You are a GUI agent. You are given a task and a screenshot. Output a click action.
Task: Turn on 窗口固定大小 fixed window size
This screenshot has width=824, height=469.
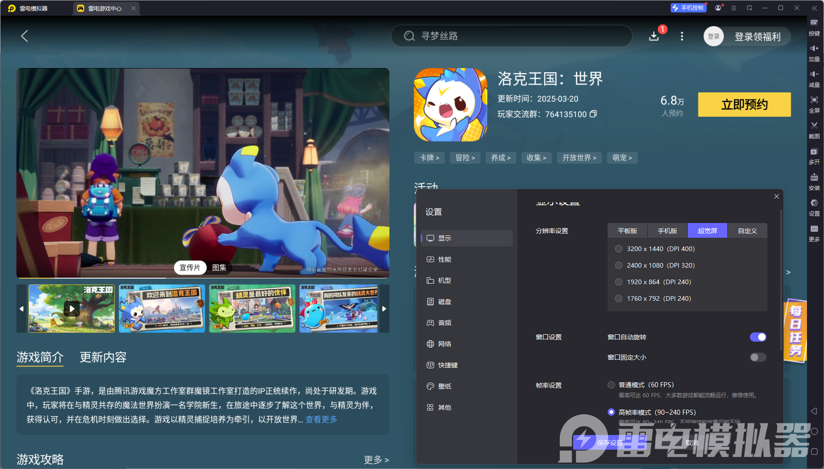[757, 357]
